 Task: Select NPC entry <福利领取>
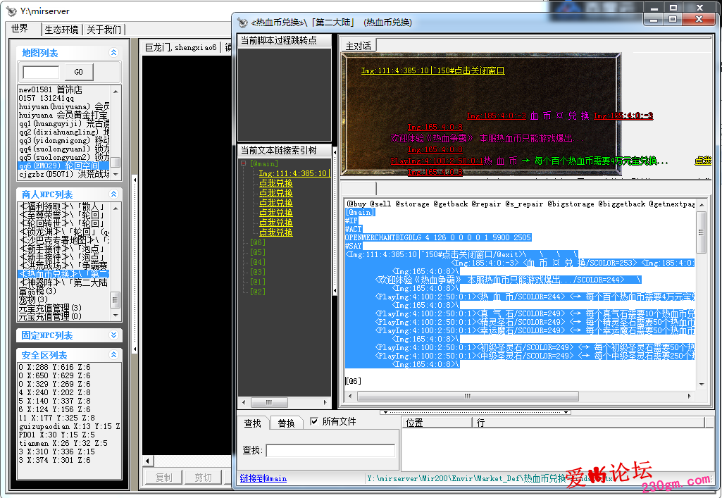[63, 206]
